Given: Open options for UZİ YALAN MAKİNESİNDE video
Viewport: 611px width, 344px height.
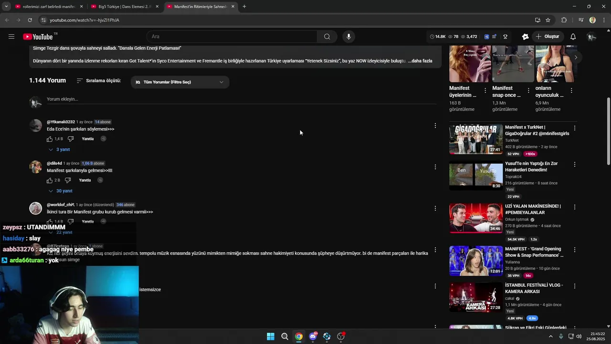Looking at the screenshot, I should coord(575,207).
